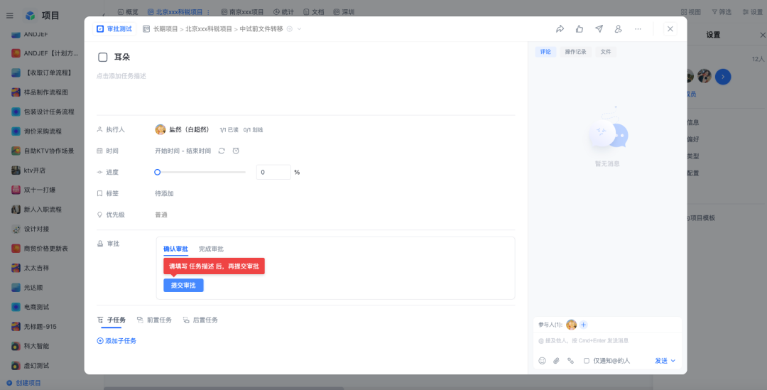Open the 北京xxx科锐项目 tab options menu
Viewport: 767px width, 390px height.
[x=208, y=12]
